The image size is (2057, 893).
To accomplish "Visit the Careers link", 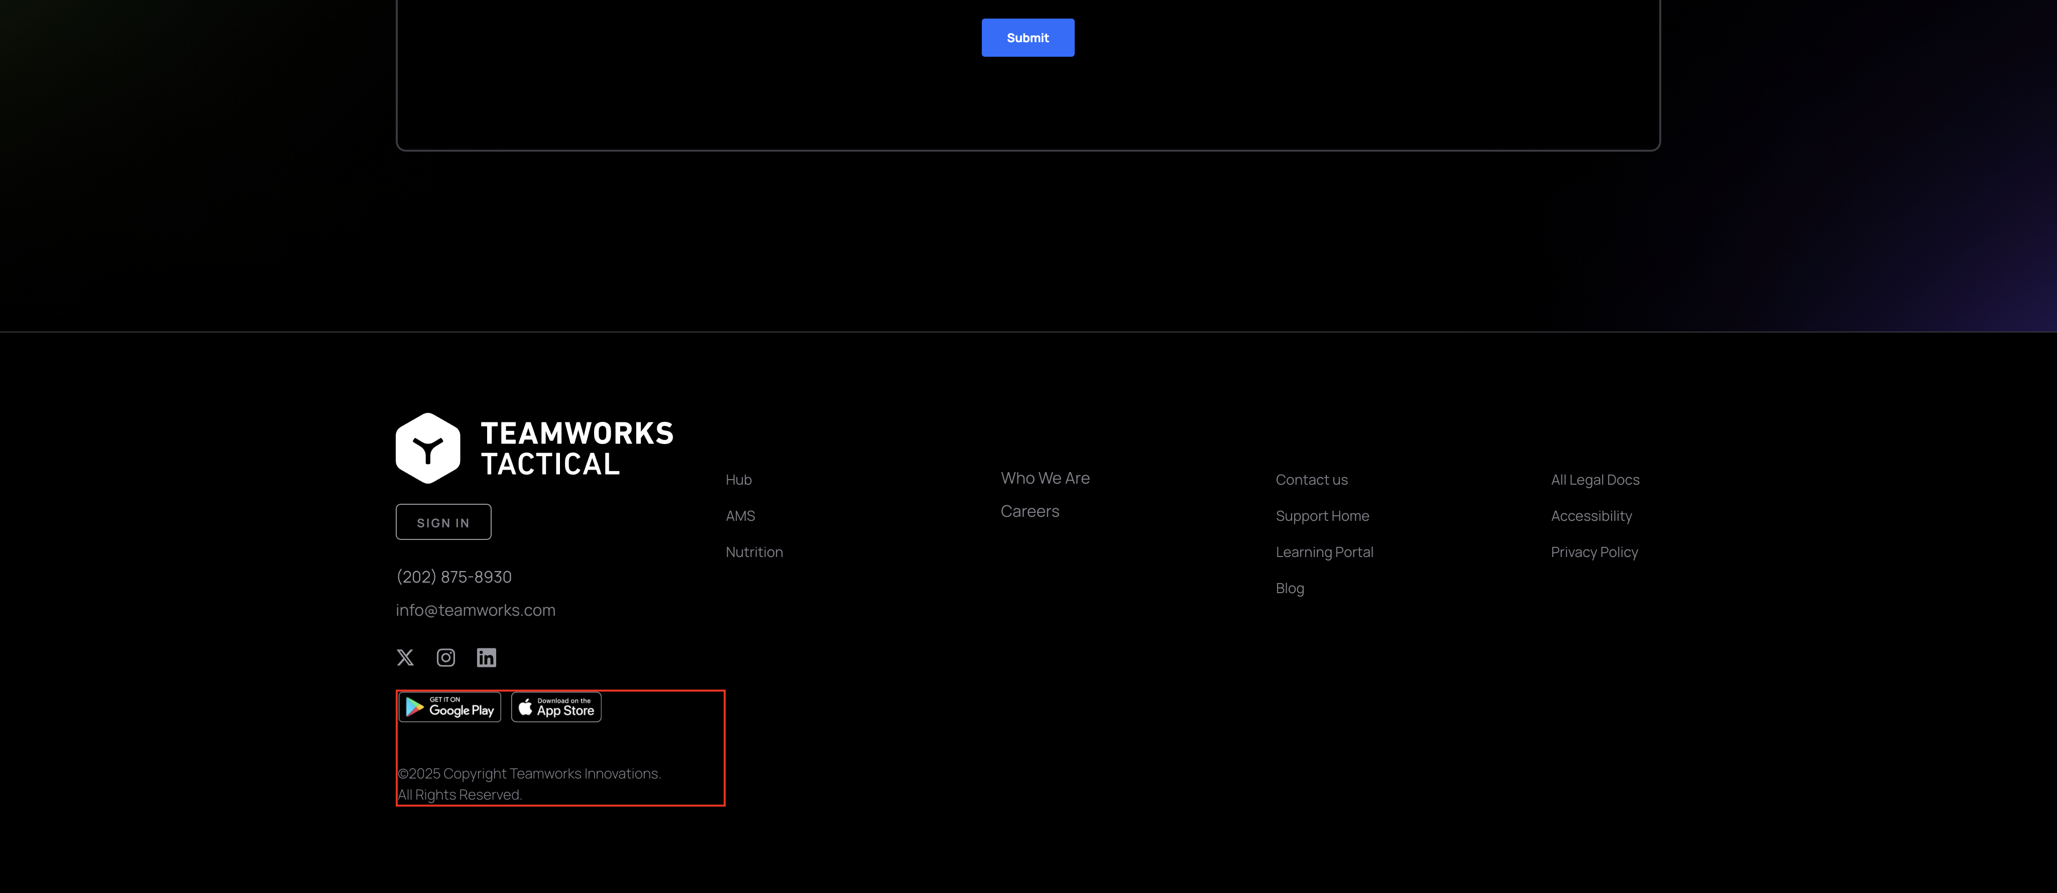I will [x=1030, y=511].
